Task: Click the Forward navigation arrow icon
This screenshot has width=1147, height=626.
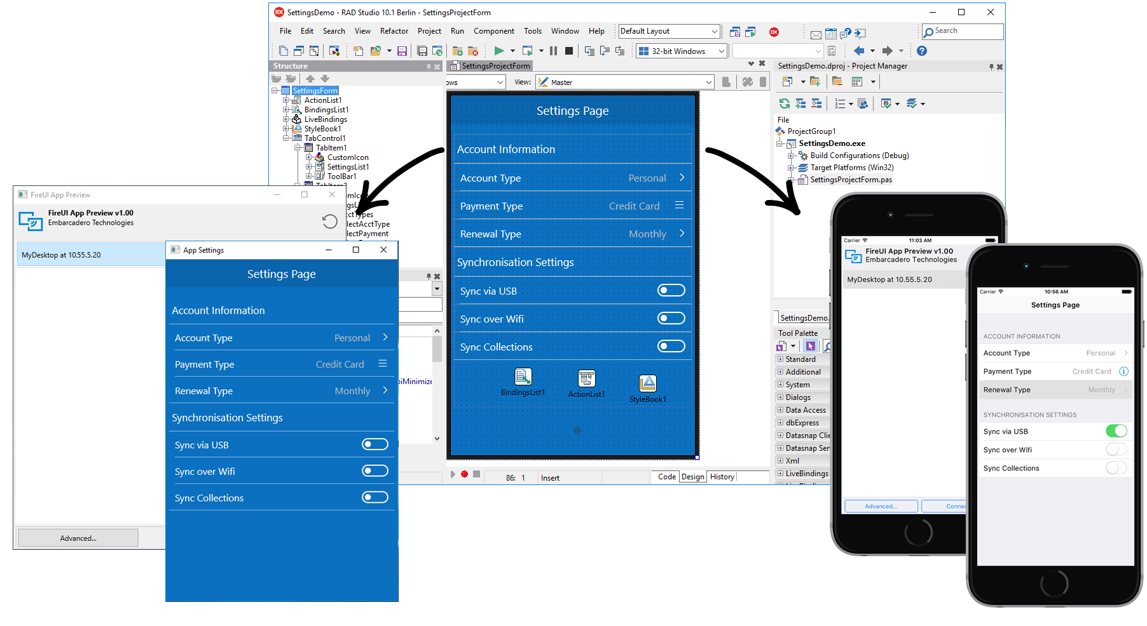Action: 888,51
